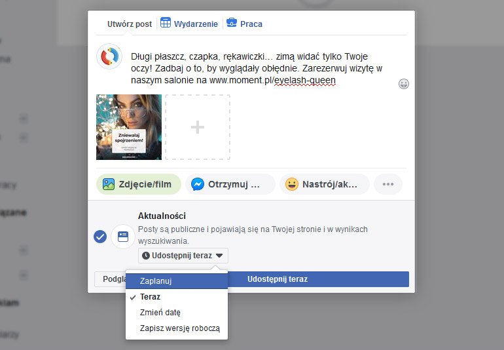
Task: Click the uploaded eyelash photo thumbnail
Action: coord(129,127)
